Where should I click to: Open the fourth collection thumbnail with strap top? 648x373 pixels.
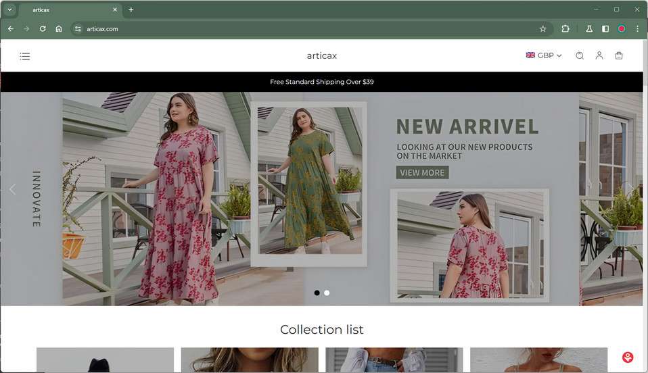(x=539, y=359)
